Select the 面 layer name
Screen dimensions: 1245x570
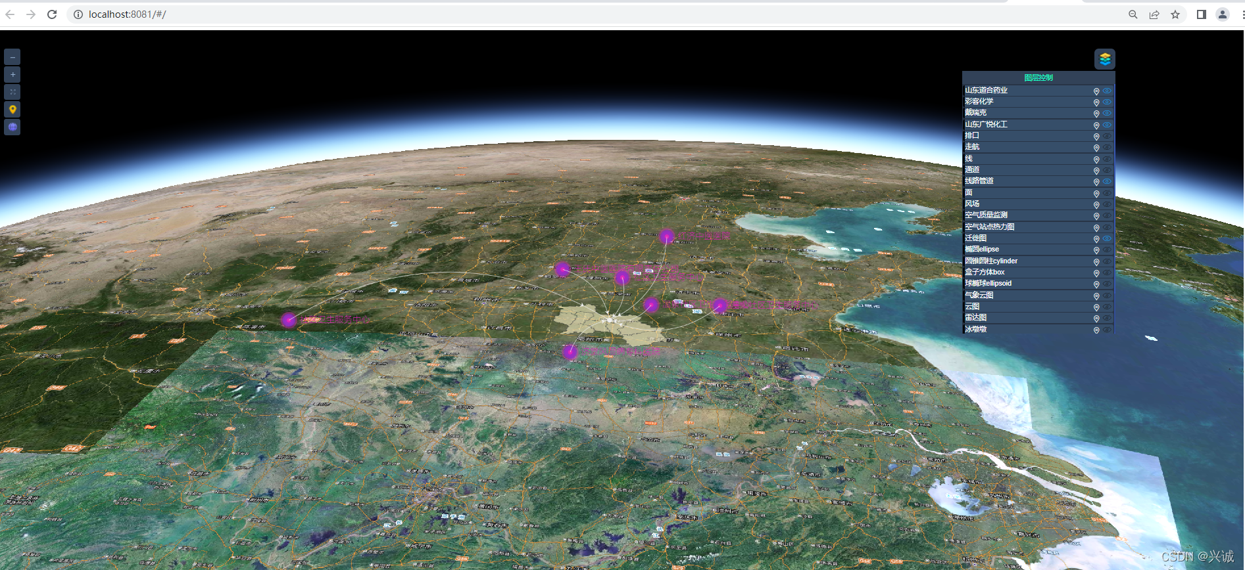(969, 192)
